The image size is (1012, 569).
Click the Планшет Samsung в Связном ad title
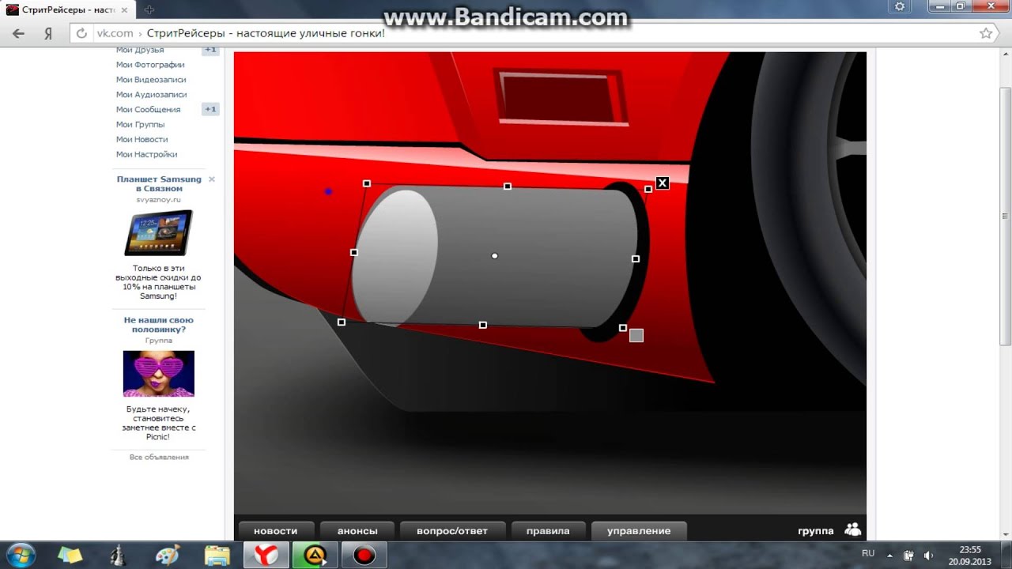[x=159, y=184]
